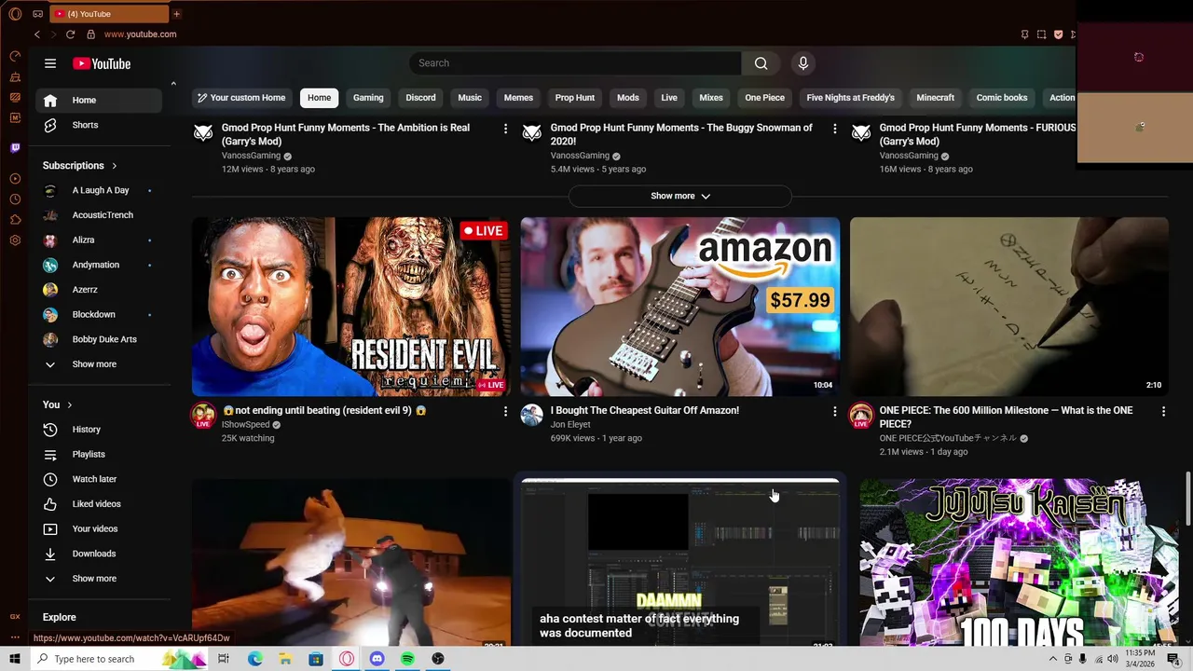The width and height of the screenshot is (1193, 671).
Task: Collapse sidebar with up caret
Action: coord(173,84)
